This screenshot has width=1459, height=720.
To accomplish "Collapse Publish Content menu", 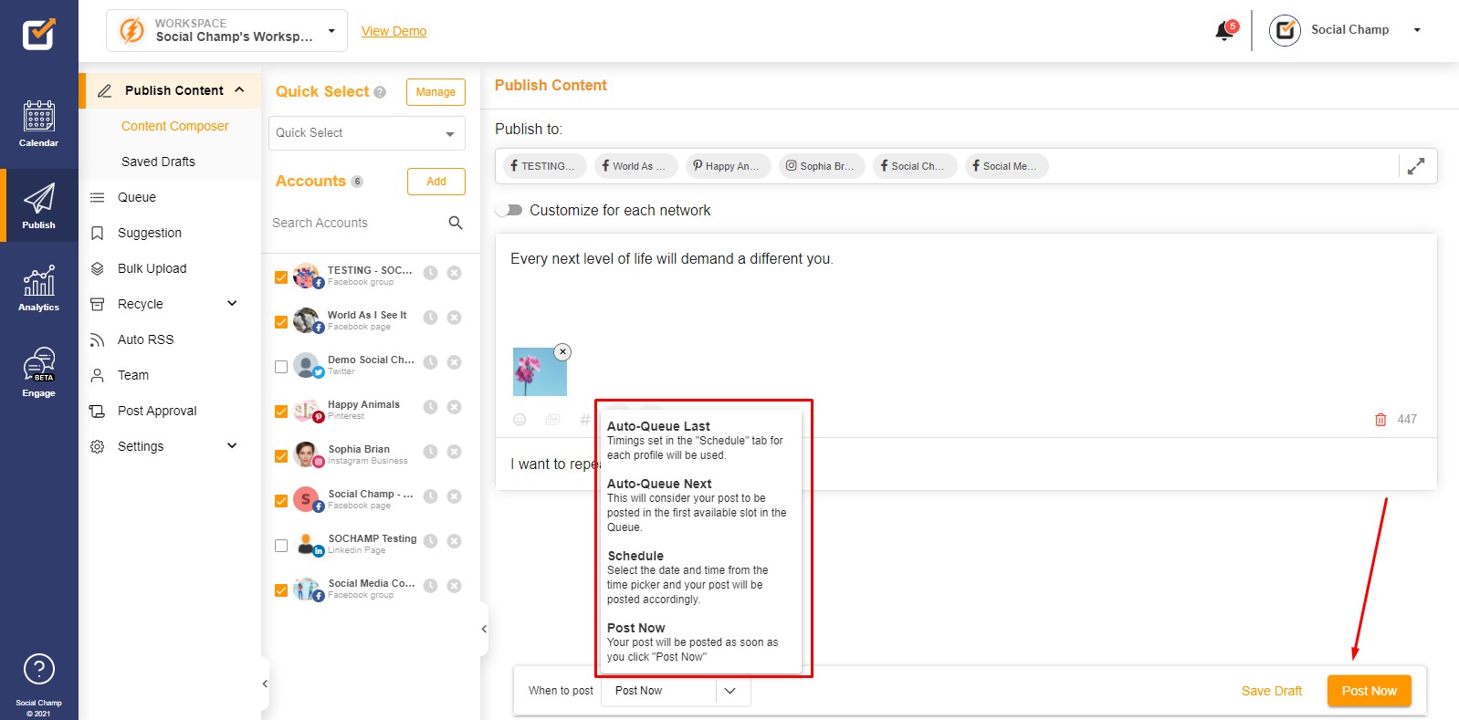I will [x=239, y=89].
